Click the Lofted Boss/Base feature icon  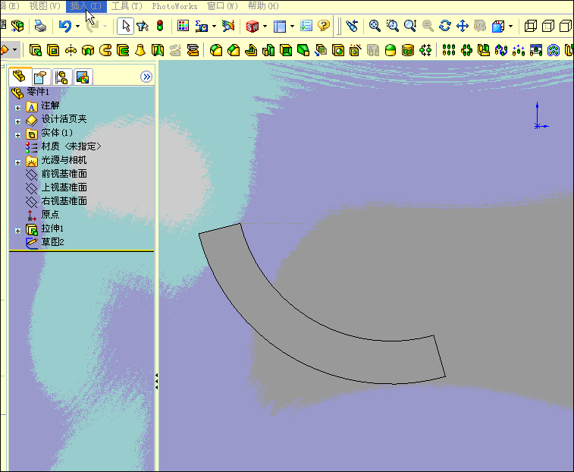coord(140,50)
